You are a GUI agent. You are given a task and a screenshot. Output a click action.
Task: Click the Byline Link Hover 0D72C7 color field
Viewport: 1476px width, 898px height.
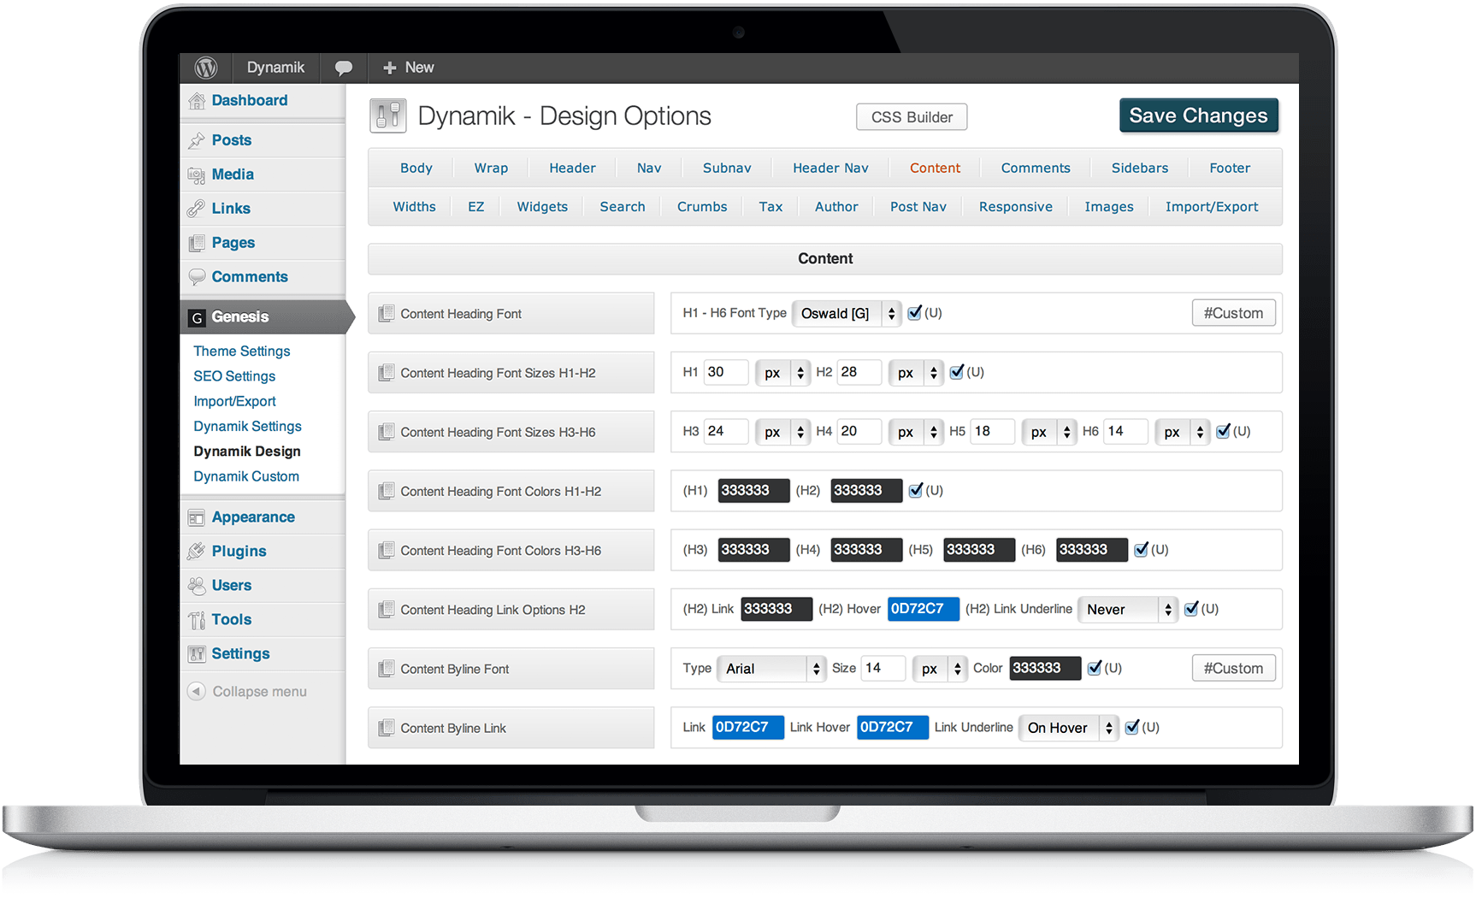(x=893, y=727)
